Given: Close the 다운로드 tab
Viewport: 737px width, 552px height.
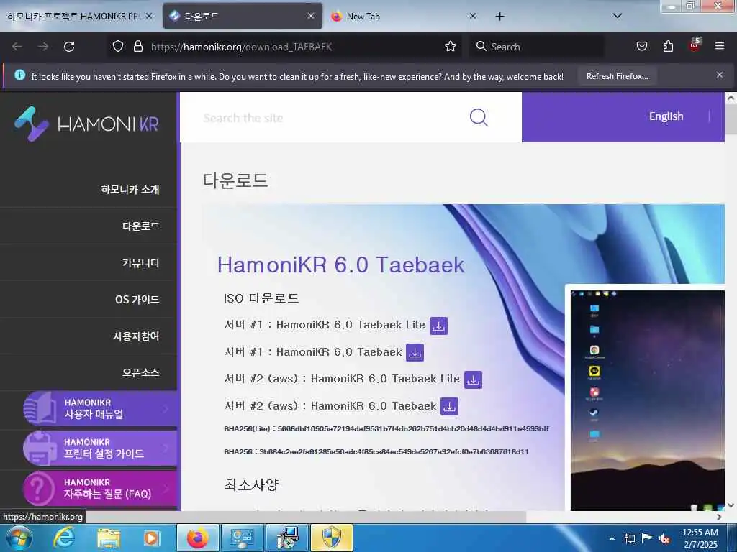Looking at the screenshot, I should [x=311, y=16].
